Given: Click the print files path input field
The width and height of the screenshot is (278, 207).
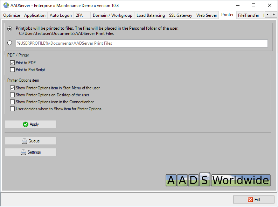Looking at the screenshot, I should pyautogui.click(x=141, y=43).
